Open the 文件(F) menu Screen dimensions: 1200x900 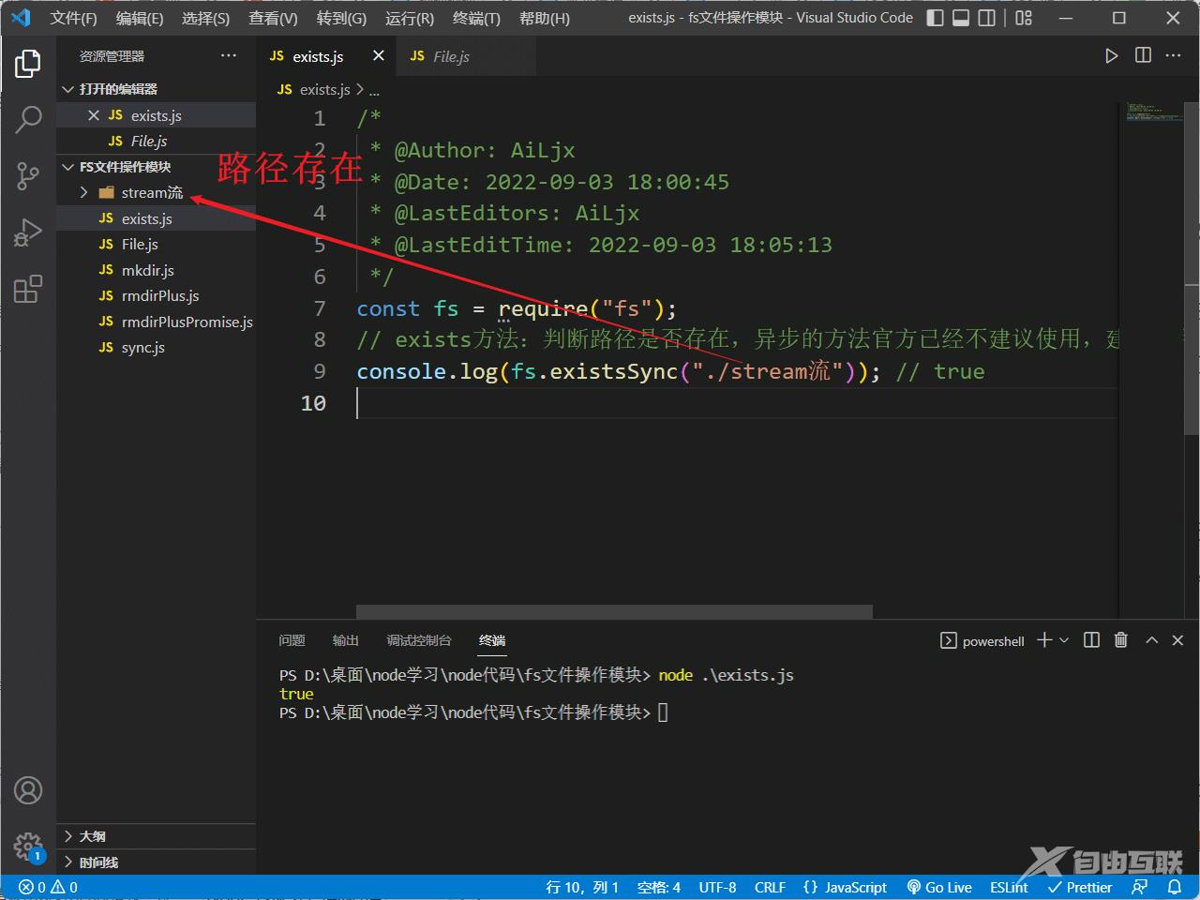tap(74, 18)
